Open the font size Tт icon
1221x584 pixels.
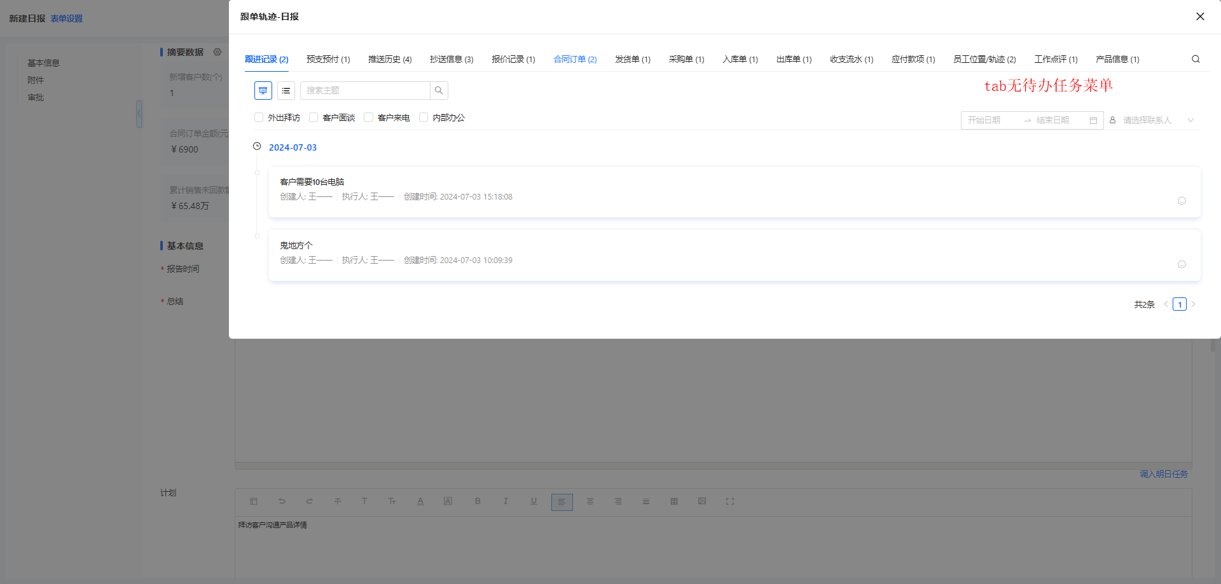click(x=392, y=501)
